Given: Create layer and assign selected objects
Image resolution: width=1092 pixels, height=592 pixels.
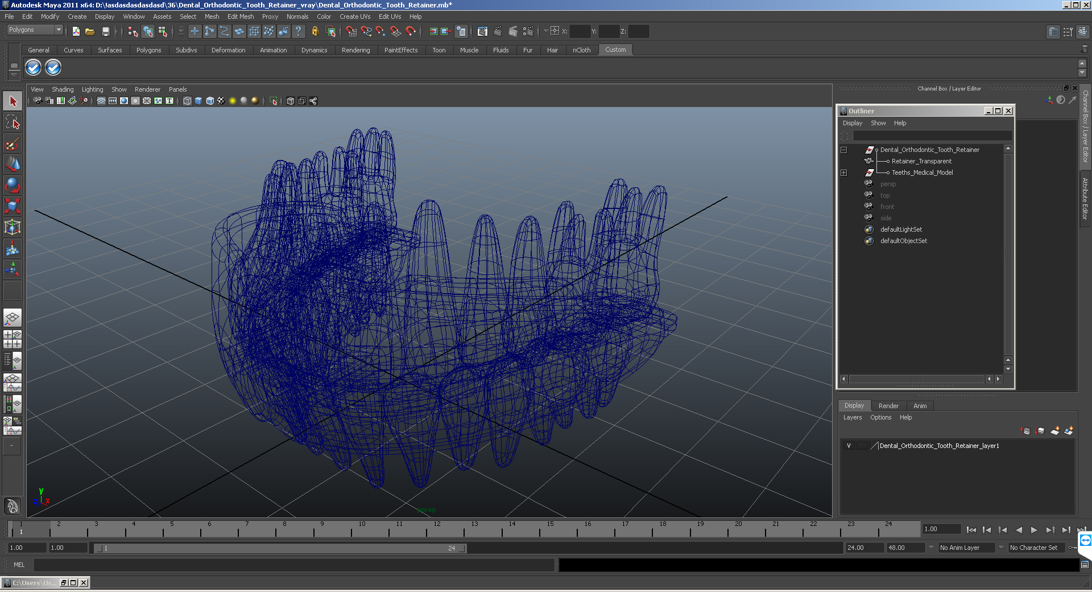Looking at the screenshot, I should pos(1069,431).
